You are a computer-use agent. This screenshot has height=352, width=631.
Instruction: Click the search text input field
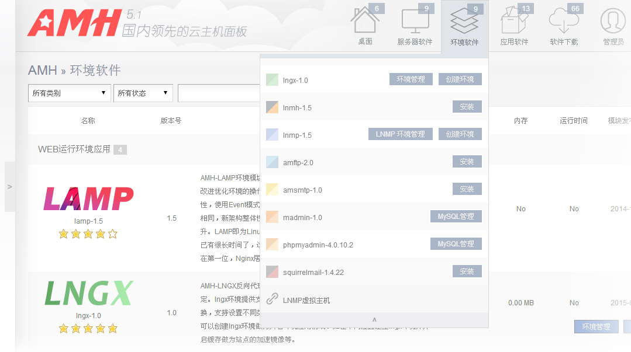pos(219,93)
